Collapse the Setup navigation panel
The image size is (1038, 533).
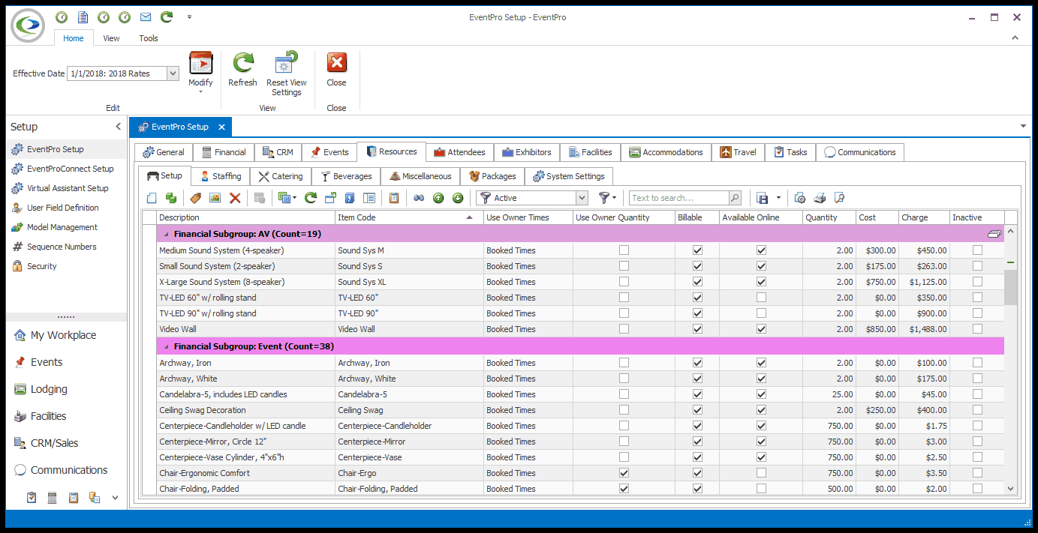pos(118,127)
